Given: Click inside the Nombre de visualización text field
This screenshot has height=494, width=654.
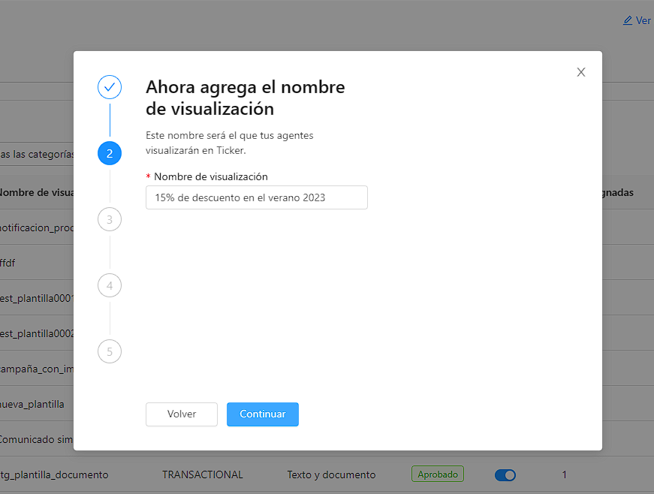Looking at the screenshot, I should click(x=257, y=197).
